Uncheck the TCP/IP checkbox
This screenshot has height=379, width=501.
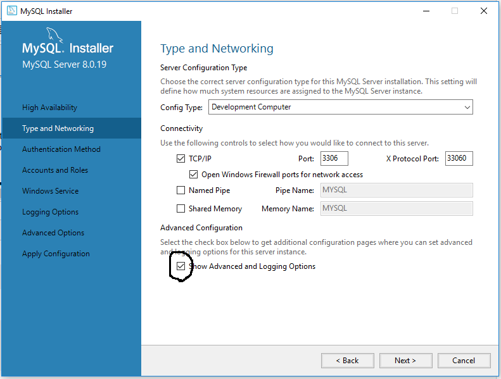(181, 159)
